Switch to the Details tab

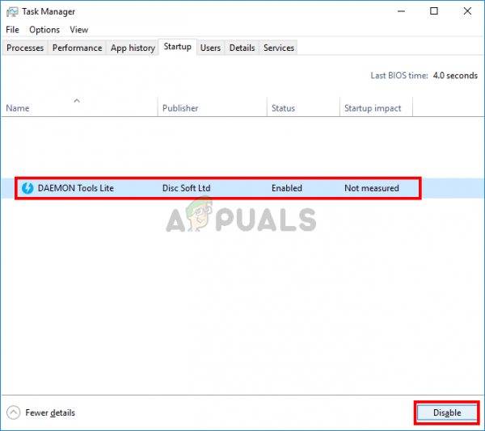pyautogui.click(x=242, y=48)
